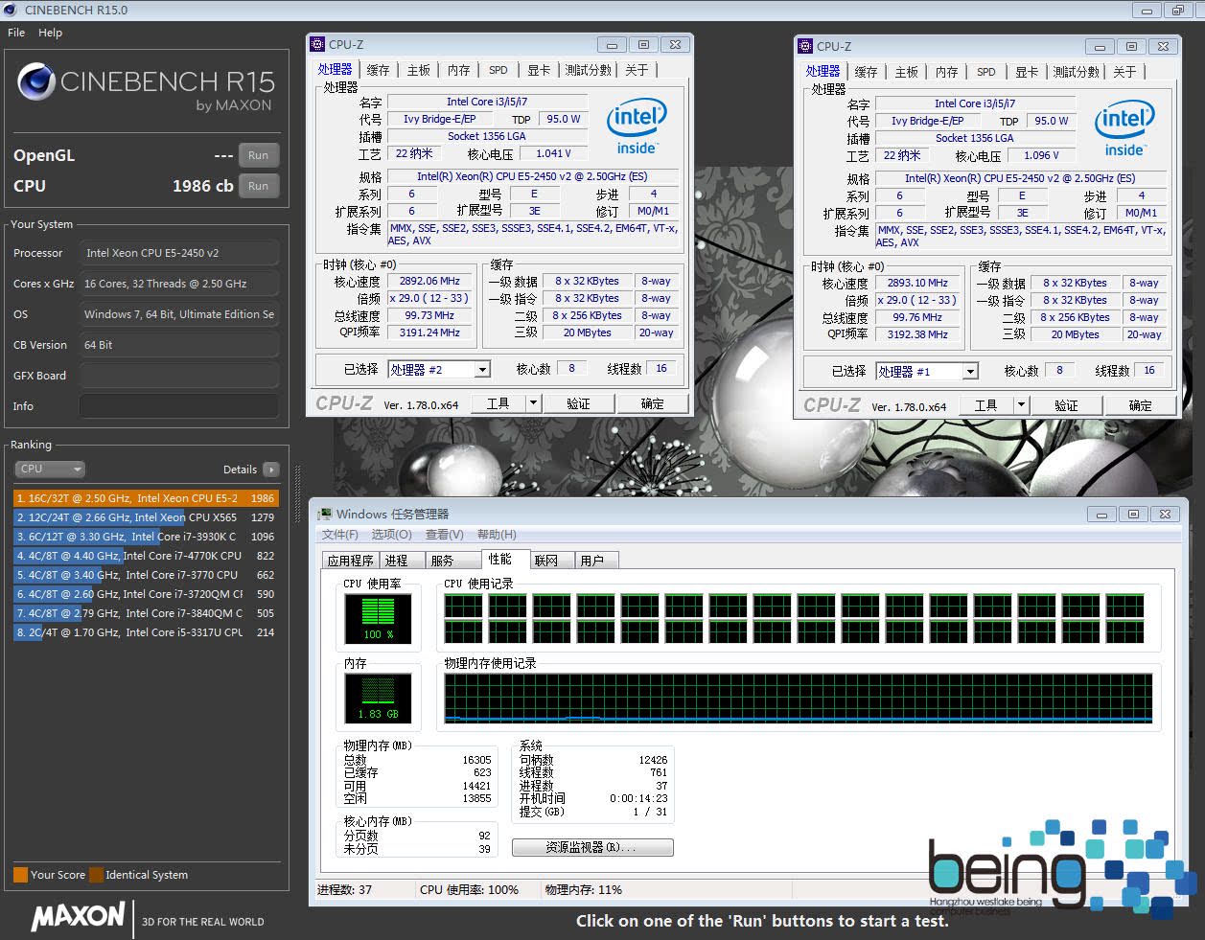Open 缓存 tab in left CPU-Z window

(x=378, y=70)
